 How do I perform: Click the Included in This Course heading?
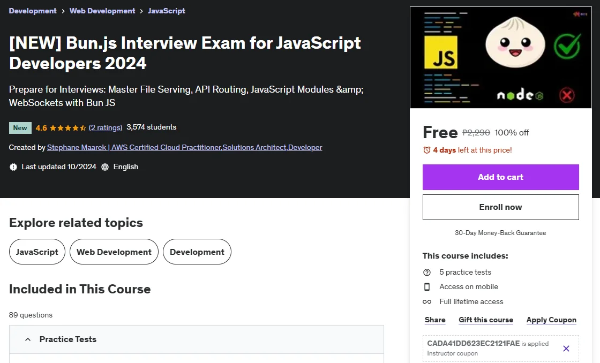click(80, 289)
